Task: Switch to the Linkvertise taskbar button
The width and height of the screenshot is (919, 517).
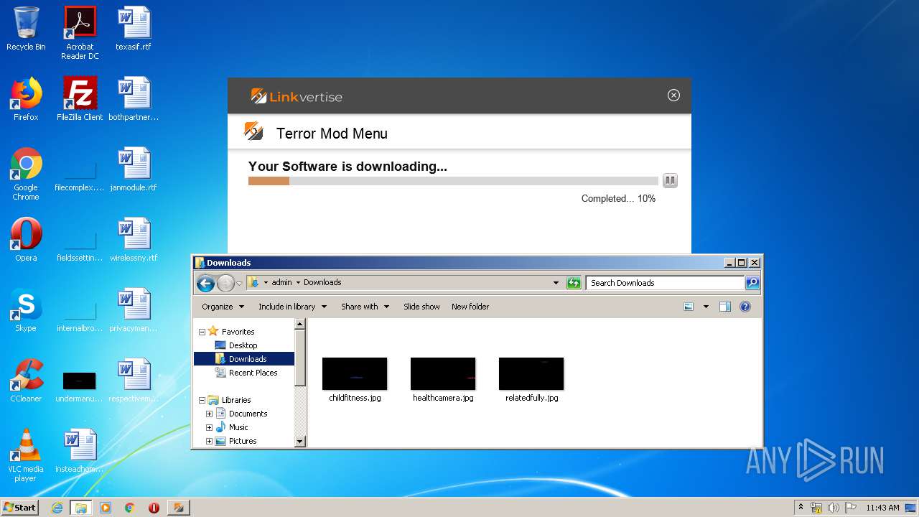Action: click(x=178, y=508)
